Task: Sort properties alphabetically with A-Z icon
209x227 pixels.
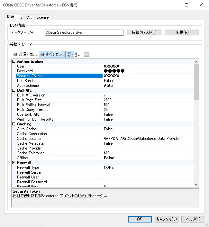Action: coord(77,54)
